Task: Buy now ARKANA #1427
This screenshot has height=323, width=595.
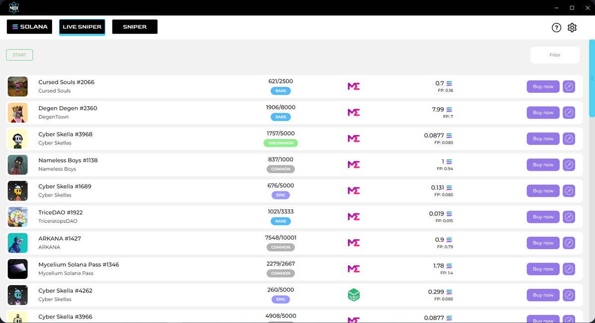Action: pos(543,243)
